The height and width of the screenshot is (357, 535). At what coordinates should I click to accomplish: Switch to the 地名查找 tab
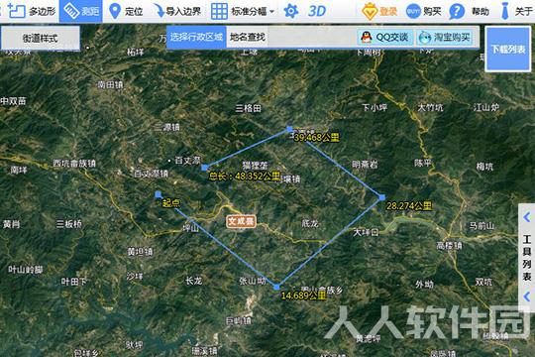click(x=248, y=37)
